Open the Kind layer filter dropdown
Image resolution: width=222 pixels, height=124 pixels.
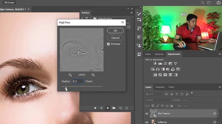point(154,94)
